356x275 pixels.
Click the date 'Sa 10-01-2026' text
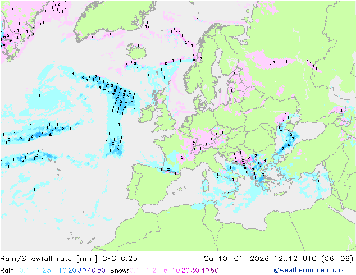(236, 259)
